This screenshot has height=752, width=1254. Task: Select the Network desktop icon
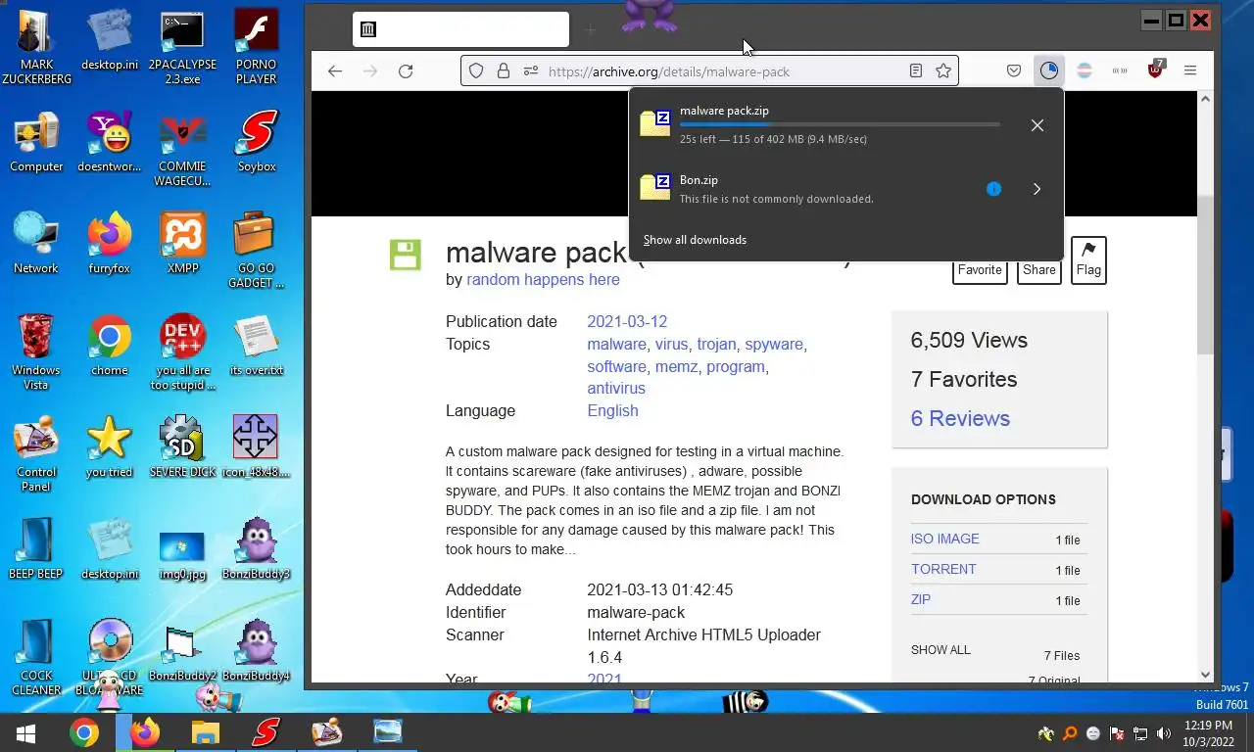click(x=36, y=244)
